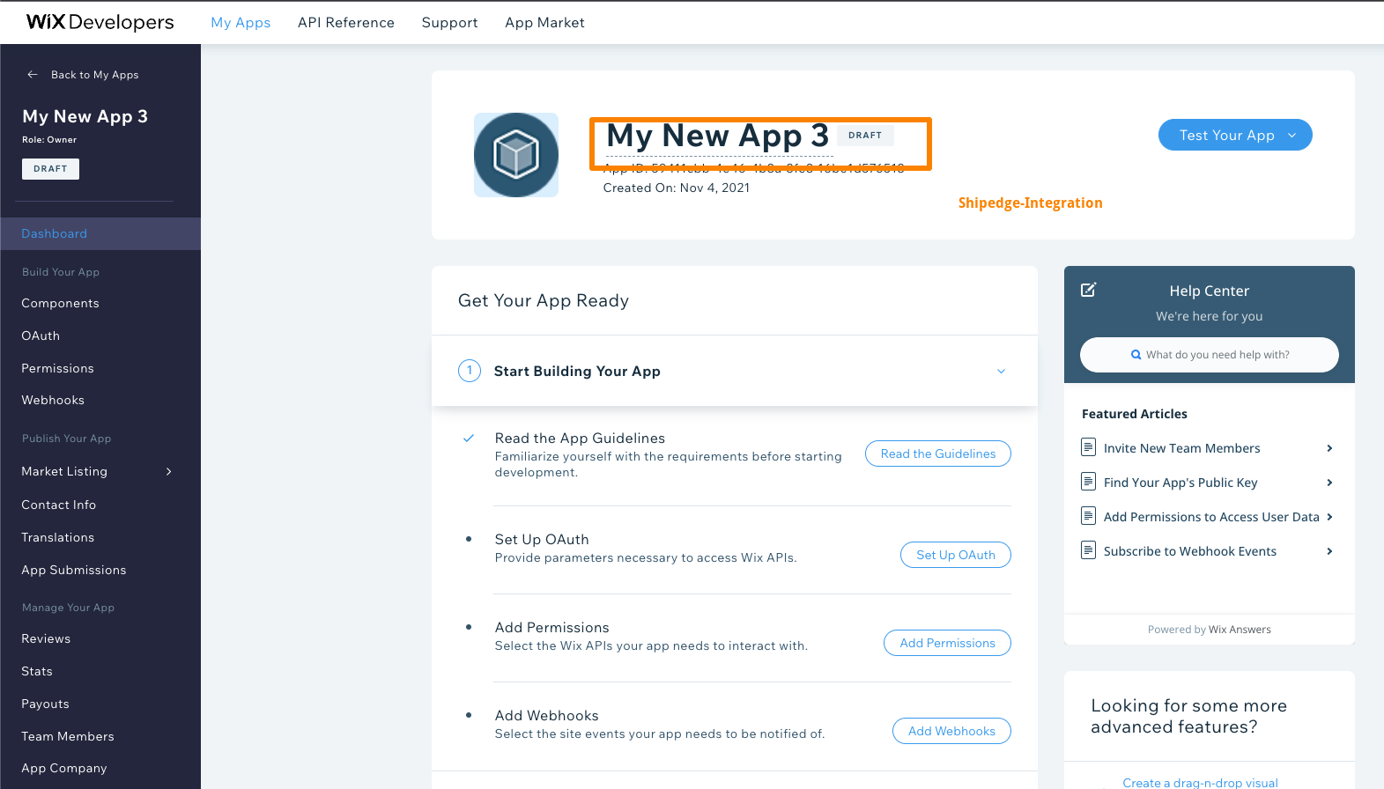Screen dimensions: 1384x789
Task: Click the Help Center edit icon
Action: (1089, 290)
